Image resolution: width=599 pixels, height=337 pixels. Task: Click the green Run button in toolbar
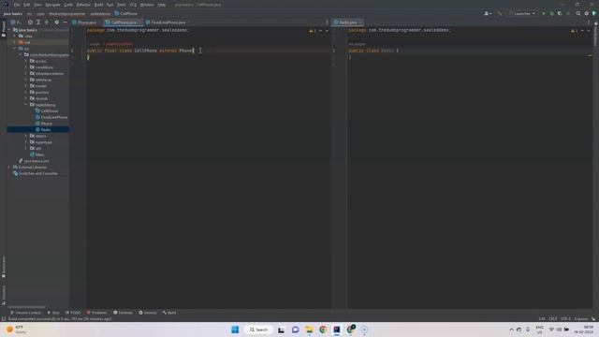pyautogui.click(x=544, y=13)
